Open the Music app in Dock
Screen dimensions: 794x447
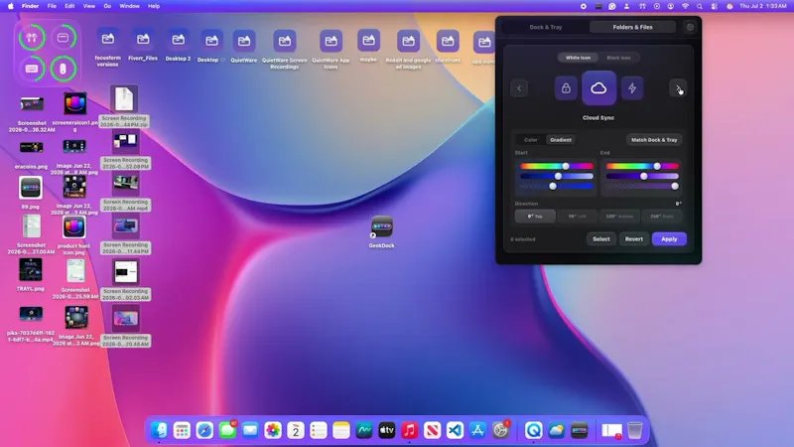[x=409, y=430]
